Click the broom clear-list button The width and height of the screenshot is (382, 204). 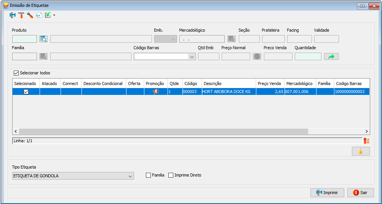point(361,151)
